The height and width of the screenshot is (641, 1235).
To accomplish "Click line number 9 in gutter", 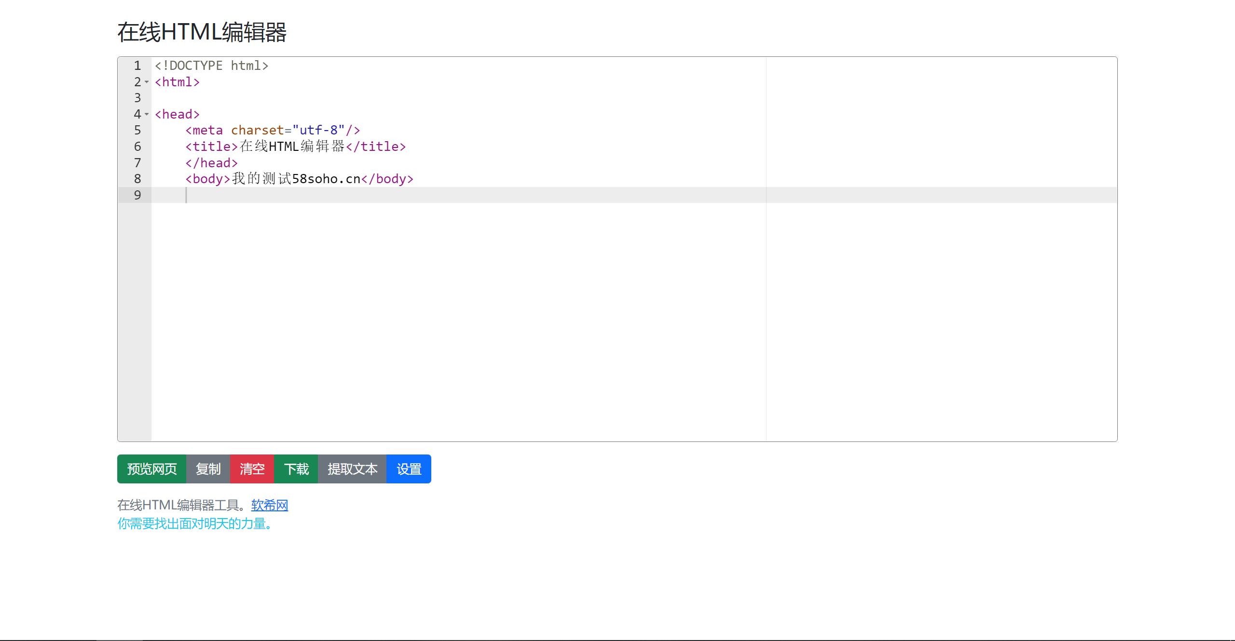I will point(137,195).
